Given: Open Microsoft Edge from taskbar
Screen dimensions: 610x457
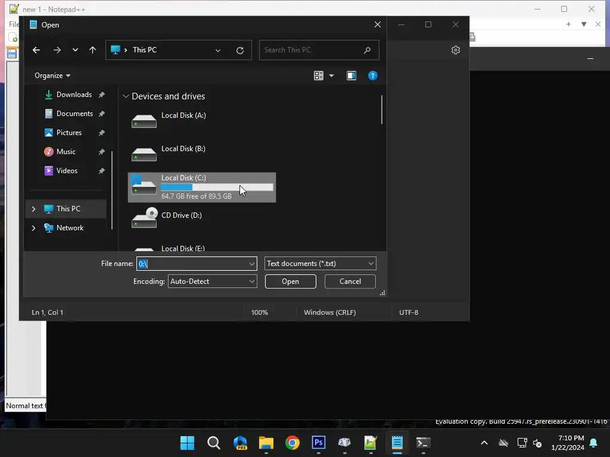Looking at the screenshot, I should pos(240,443).
